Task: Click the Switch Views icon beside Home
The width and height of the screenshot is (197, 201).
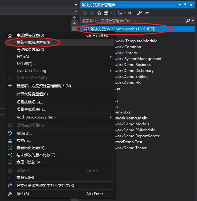Action: 106,13
